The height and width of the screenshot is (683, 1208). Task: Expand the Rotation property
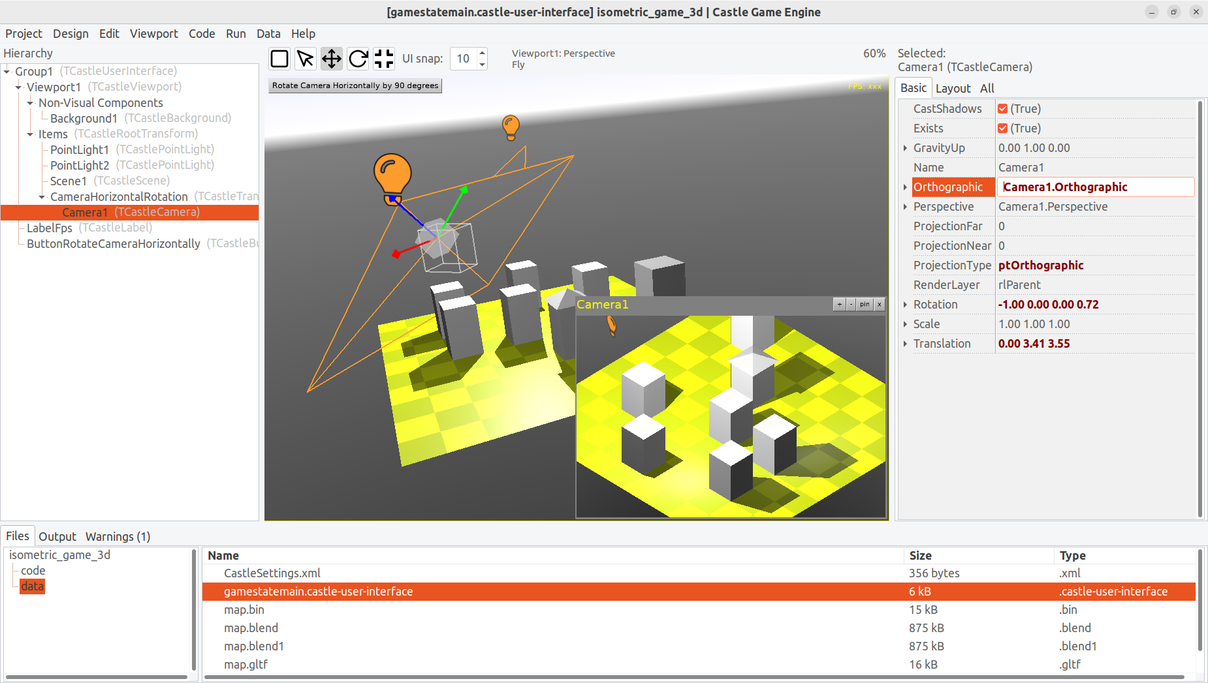(905, 305)
